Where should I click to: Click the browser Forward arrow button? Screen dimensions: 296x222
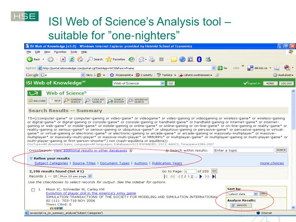pos(51,60)
